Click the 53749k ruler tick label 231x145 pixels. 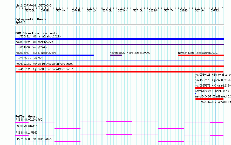200,10
